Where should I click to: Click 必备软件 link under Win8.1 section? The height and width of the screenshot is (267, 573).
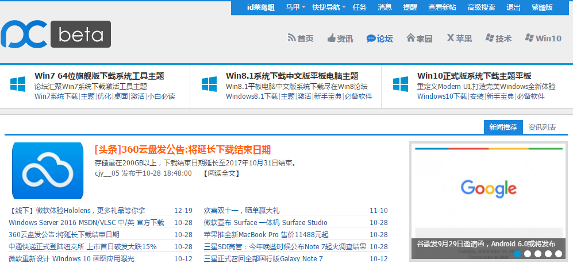pos(359,96)
